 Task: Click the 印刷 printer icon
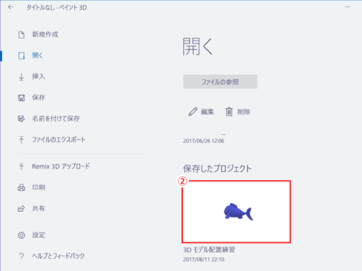21,188
